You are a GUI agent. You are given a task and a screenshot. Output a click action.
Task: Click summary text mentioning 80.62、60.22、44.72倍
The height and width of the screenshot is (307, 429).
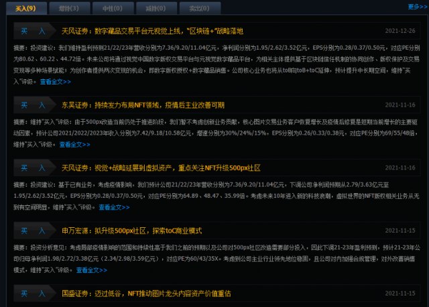click(216, 65)
